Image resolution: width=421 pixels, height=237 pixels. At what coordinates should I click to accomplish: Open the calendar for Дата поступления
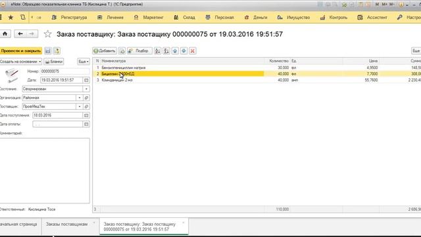(x=86, y=115)
